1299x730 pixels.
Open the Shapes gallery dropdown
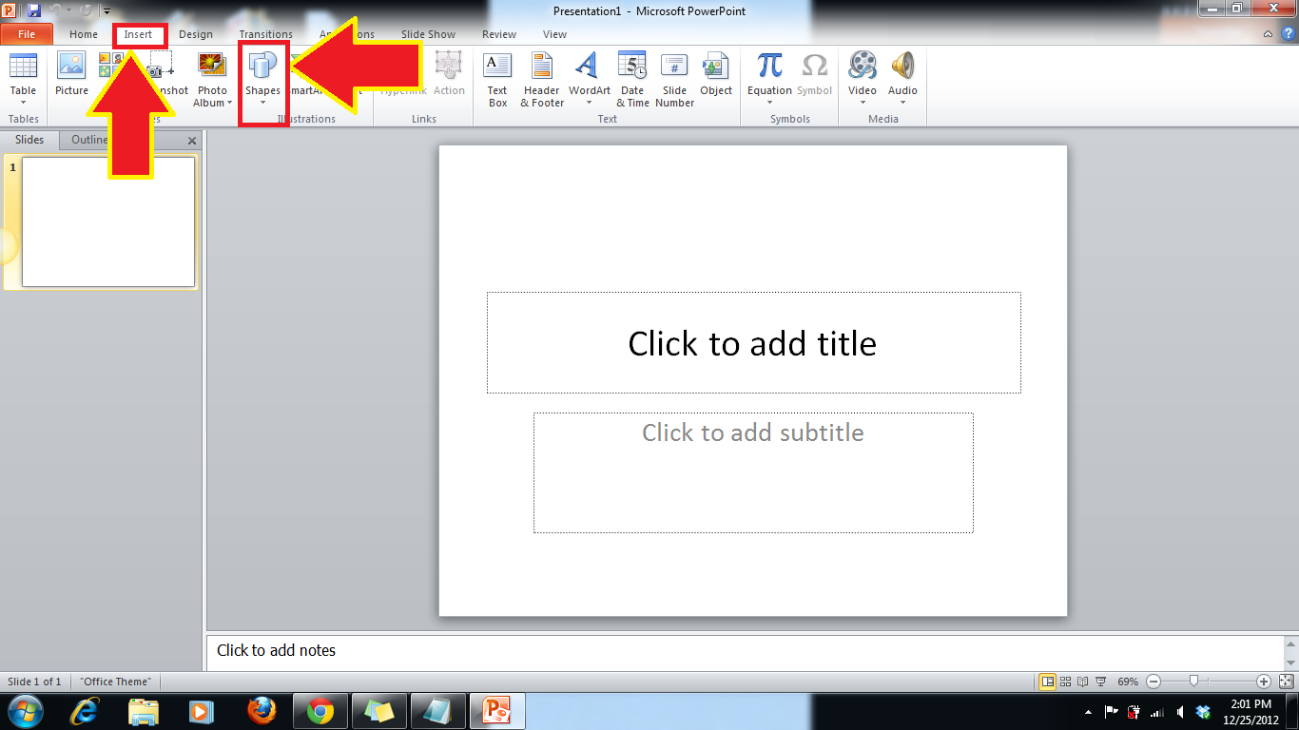coord(262,103)
